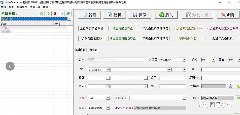Open the 批量操作 menu
Viewport: 240px width, 115px height.
(x=22, y=7)
